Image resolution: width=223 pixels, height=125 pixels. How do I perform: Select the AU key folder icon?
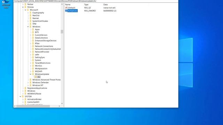coord(36,77)
